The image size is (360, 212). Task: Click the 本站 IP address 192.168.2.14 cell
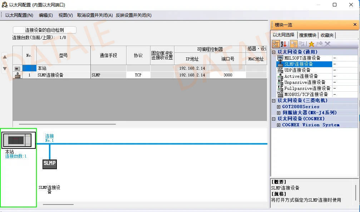point(192,68)
